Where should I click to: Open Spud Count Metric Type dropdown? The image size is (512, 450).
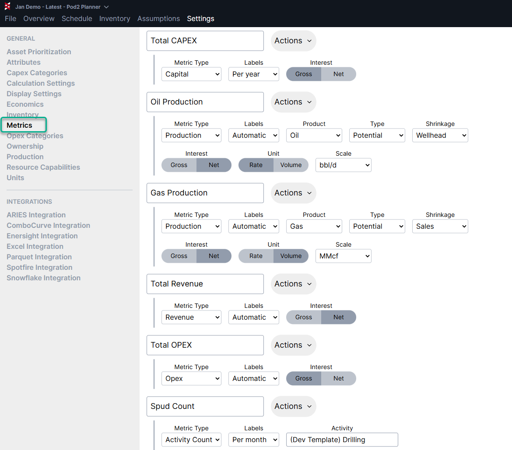pos(191,440)
